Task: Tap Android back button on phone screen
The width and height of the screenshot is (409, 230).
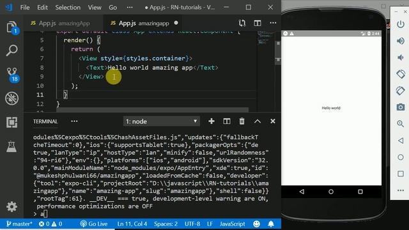Action: [x=302, y=192]
